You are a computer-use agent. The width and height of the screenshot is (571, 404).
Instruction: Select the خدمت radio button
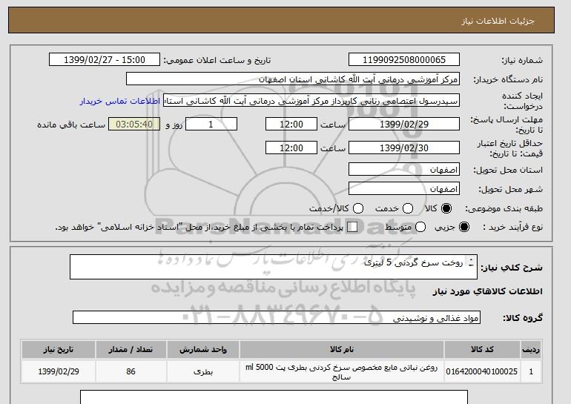(408, 208)
